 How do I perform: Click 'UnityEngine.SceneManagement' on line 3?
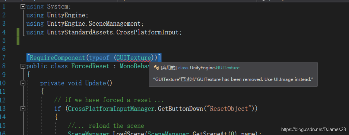[94, 24]
